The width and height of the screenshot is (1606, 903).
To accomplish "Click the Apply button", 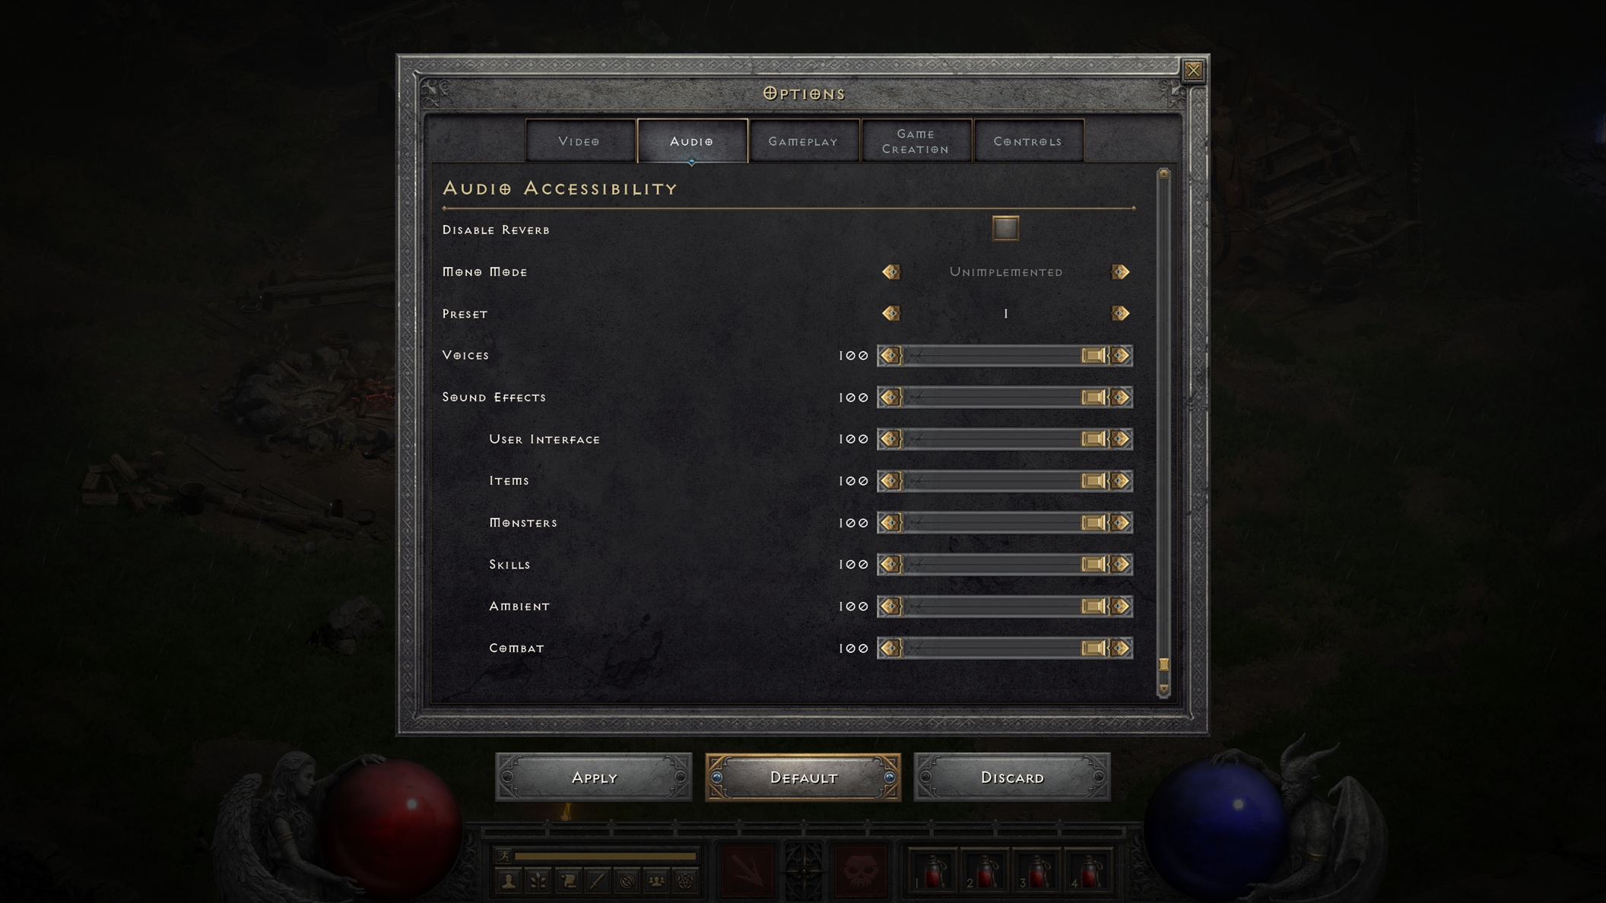I will [x=593, y=776].
